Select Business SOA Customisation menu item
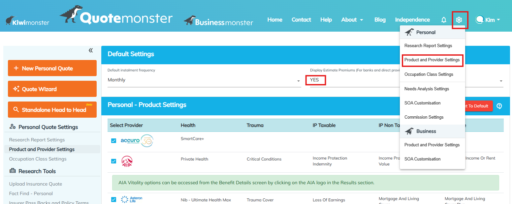Viewport: 512px width, 204px height. 432,159
